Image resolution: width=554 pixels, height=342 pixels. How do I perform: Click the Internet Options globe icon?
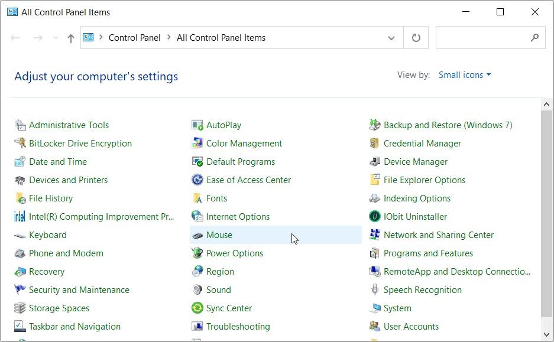click(x=197, y=217)
